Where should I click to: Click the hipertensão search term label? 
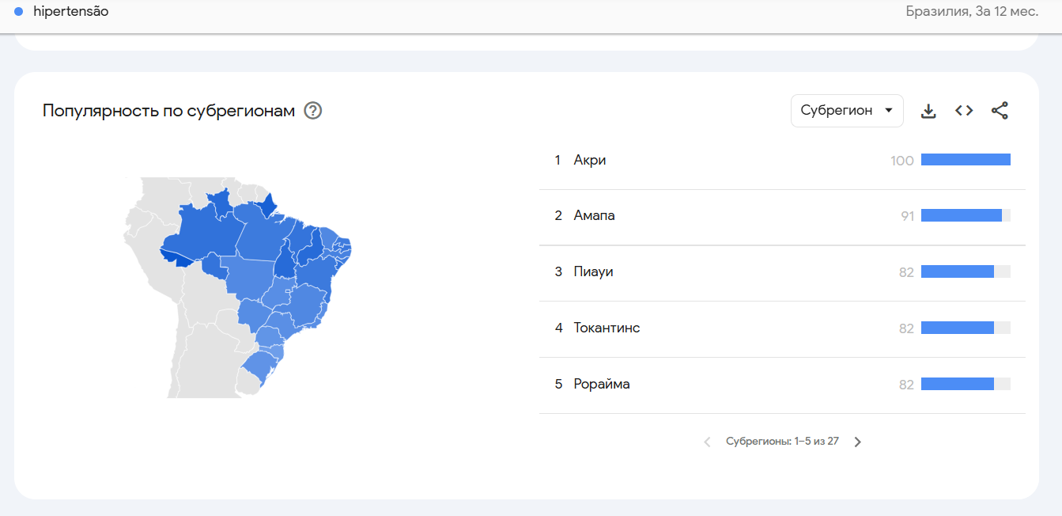coord(71,12)
